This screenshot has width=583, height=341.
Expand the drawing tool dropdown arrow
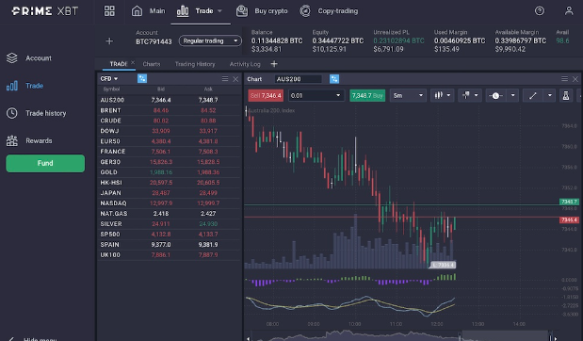[549, 95]
